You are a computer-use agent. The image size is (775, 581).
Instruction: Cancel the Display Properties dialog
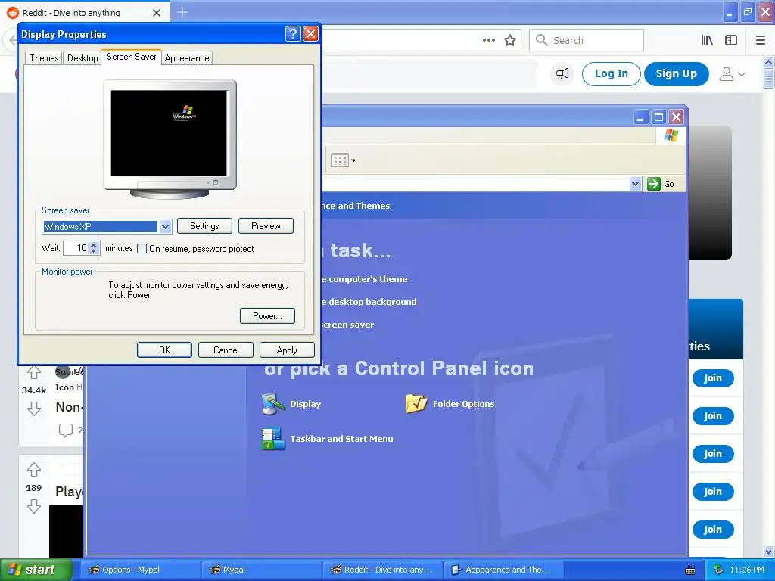226,350
